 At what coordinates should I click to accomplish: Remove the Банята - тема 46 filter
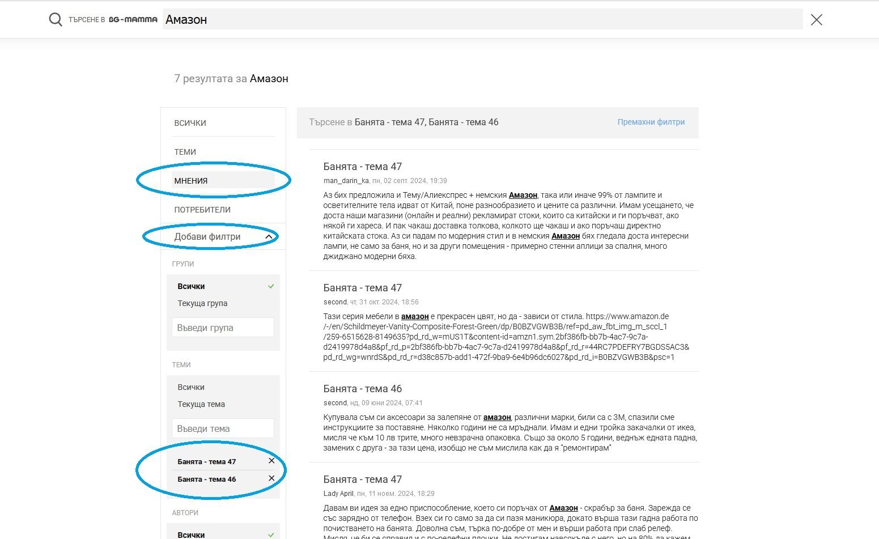[x=271, y=478]
